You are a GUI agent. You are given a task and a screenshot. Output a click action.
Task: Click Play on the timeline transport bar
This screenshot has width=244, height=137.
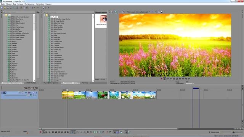pos(50,132)
